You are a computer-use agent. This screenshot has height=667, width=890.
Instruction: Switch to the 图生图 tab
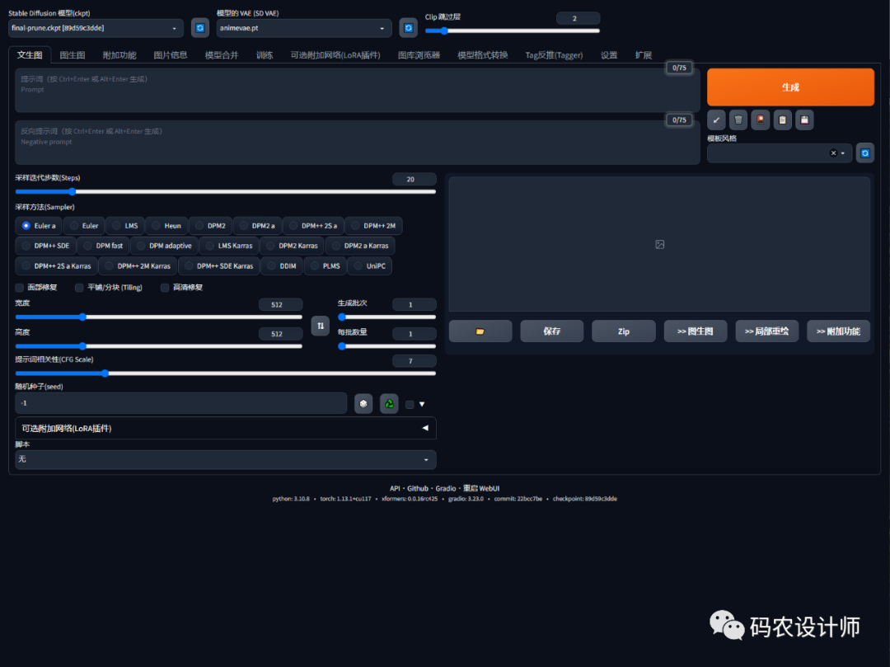click(x=73, y=55)
